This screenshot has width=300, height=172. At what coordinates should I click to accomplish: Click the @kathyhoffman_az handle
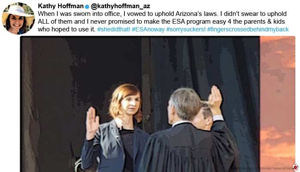(x=121, y=6)
